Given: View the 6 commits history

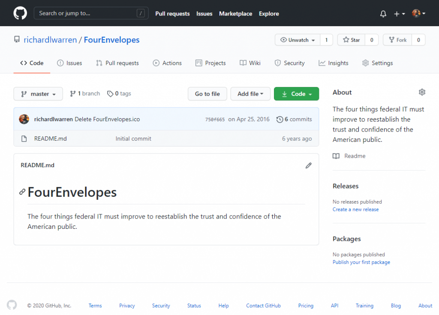Looking at the screenshot, I should (294, 119).
